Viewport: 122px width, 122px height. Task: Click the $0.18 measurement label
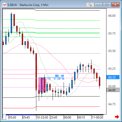click(60, 76)
